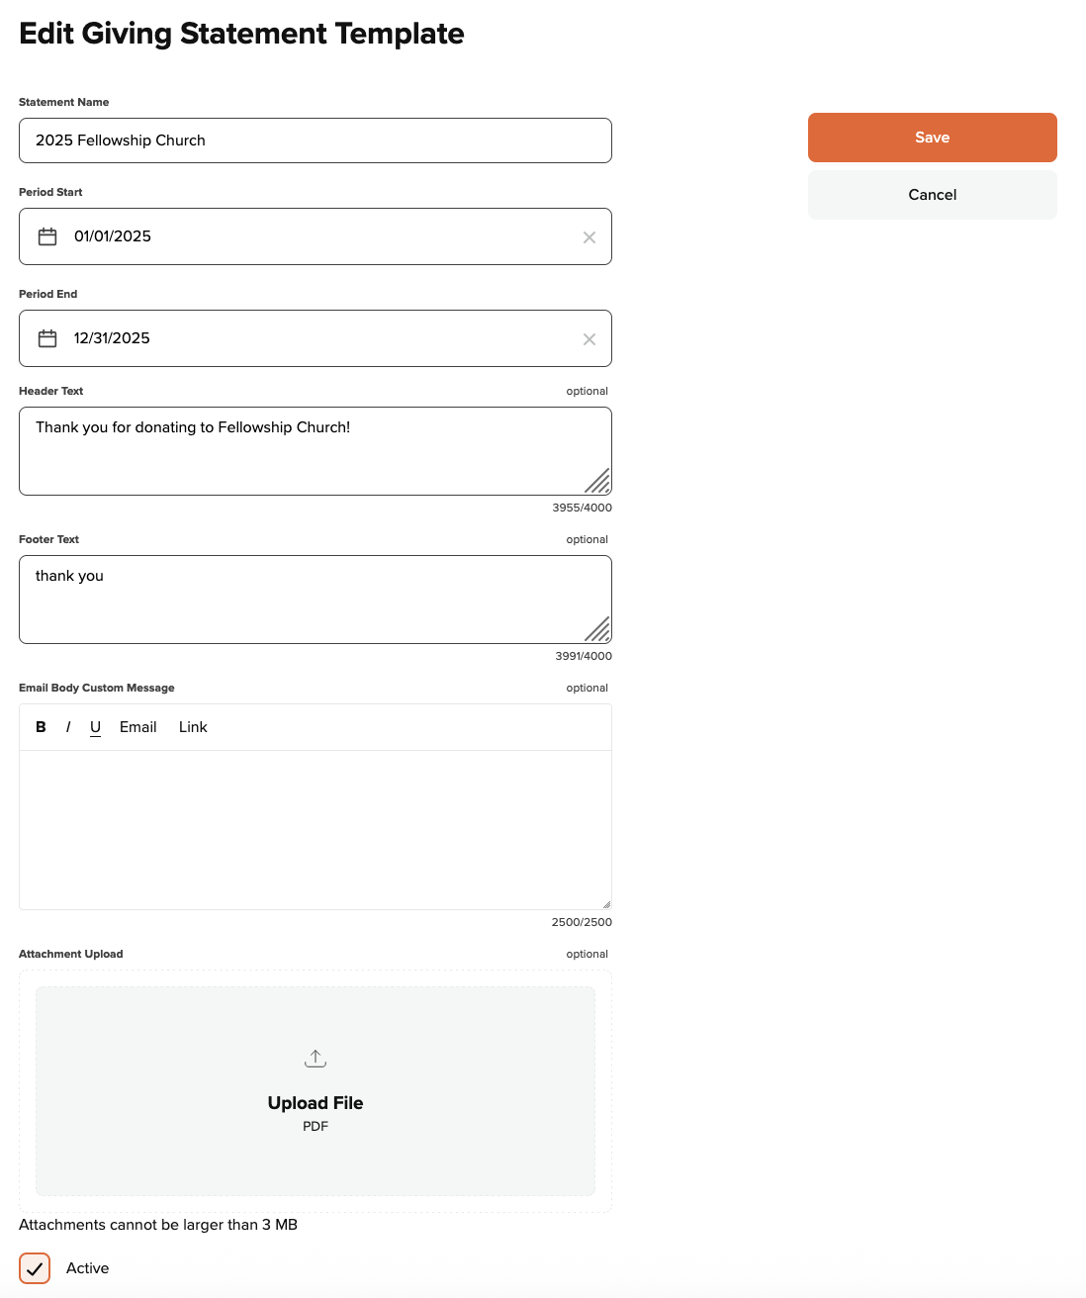Click the Period Start calendar icon

(x=47, y=236)
